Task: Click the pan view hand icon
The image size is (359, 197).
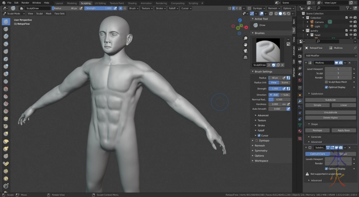Action: [245, 44]
